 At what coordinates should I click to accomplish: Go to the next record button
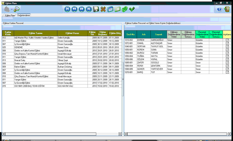[x=82, y=9]
